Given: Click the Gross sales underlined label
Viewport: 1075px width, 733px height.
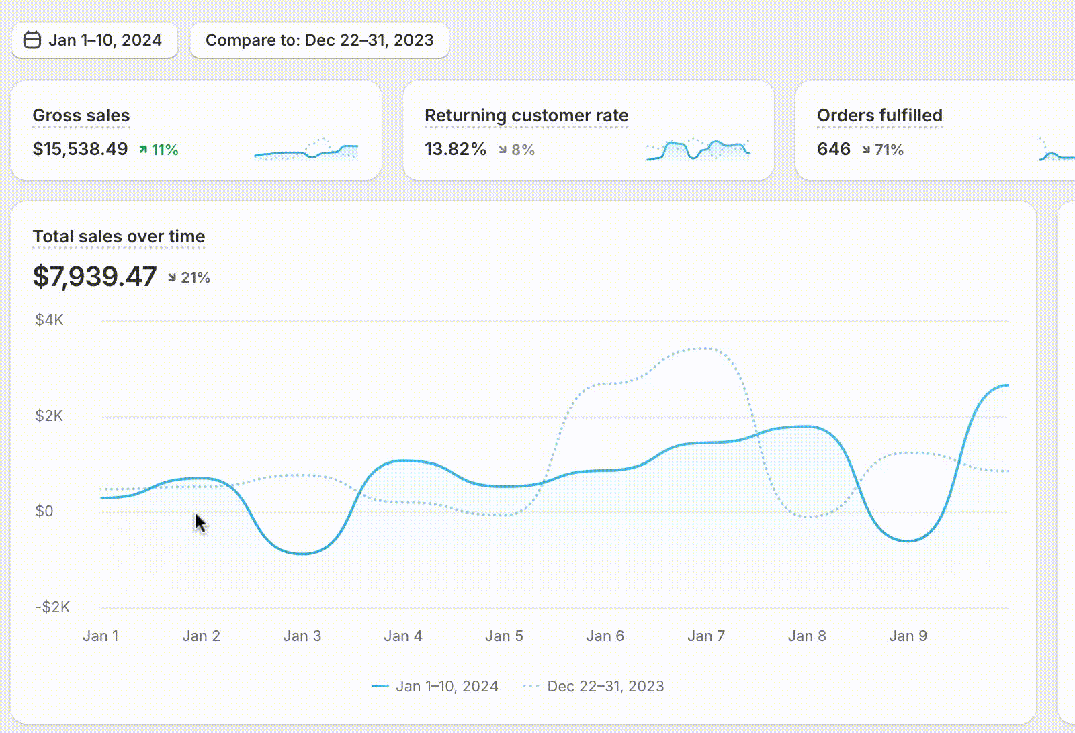Looking at the screenshot, I should tap(81, 115).
